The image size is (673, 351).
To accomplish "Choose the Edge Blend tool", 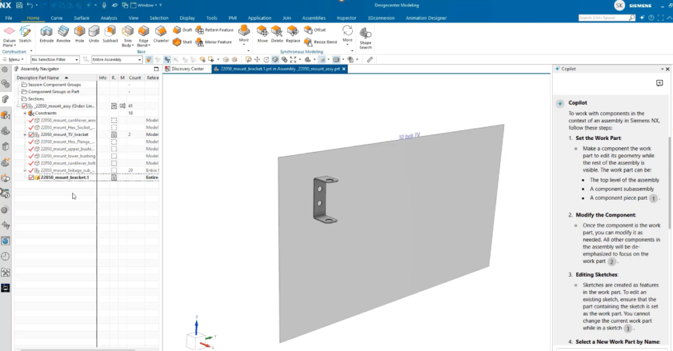I will [x=143, y=36].
